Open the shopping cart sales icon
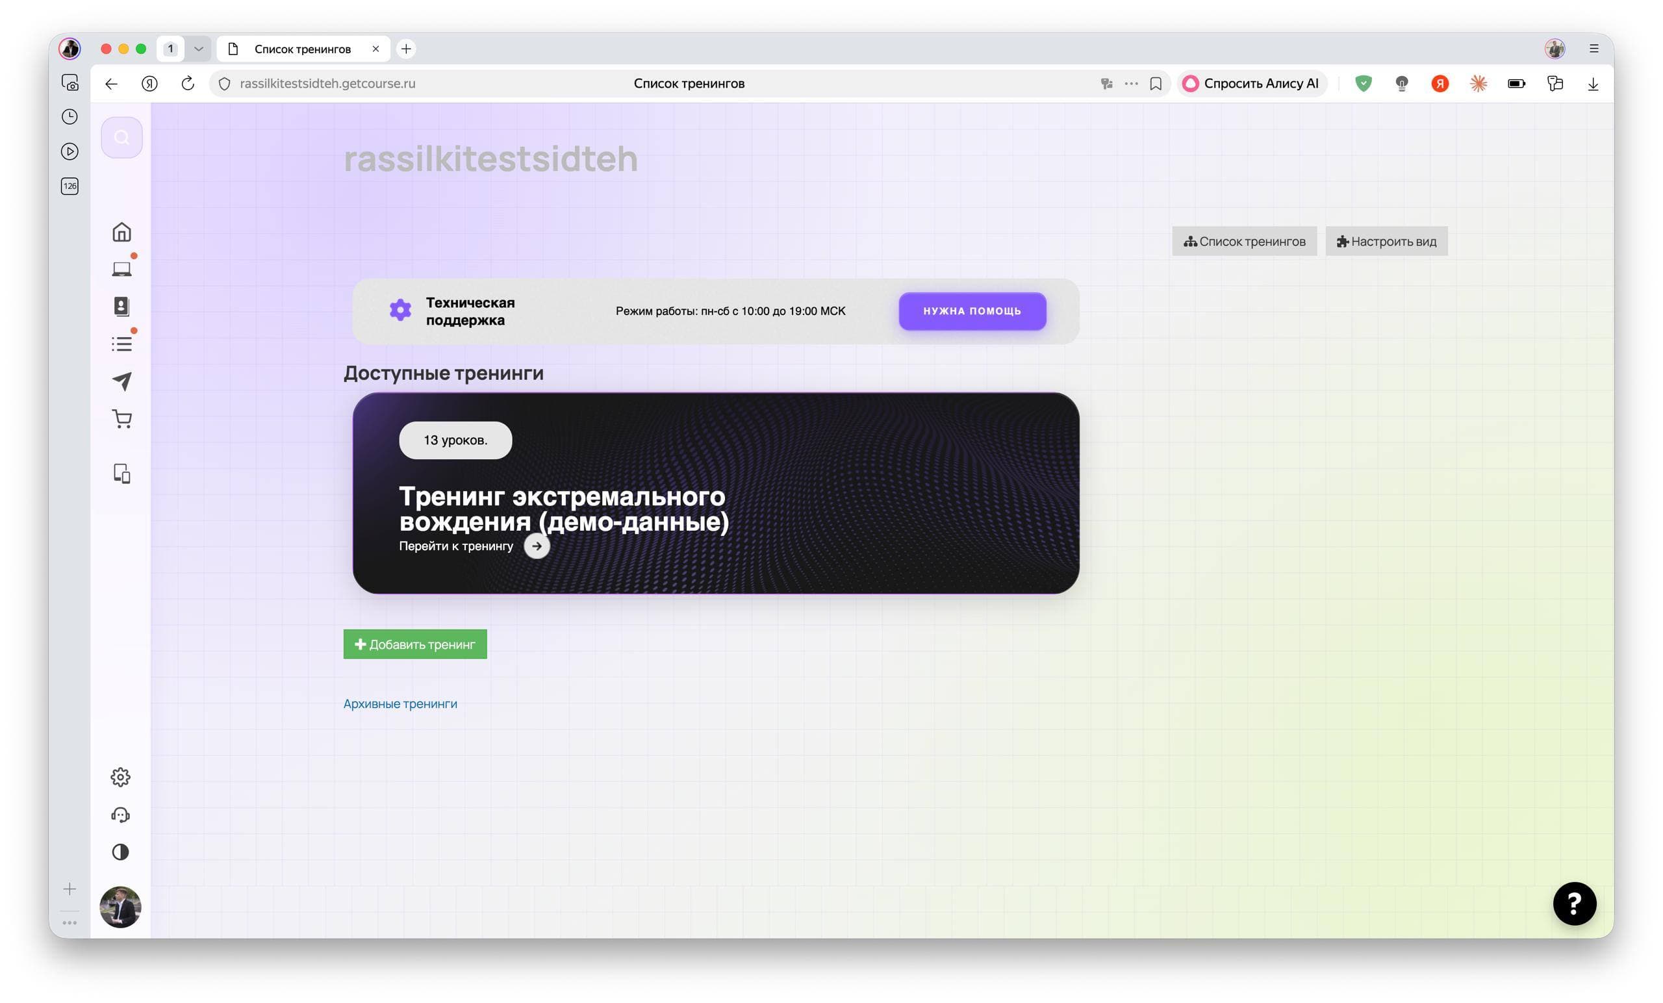The width and height of the screenshot is (1663, 1003). tap(121, 419)
